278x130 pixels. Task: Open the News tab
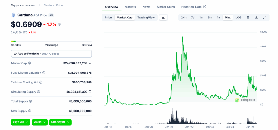(x=146, y=7)
